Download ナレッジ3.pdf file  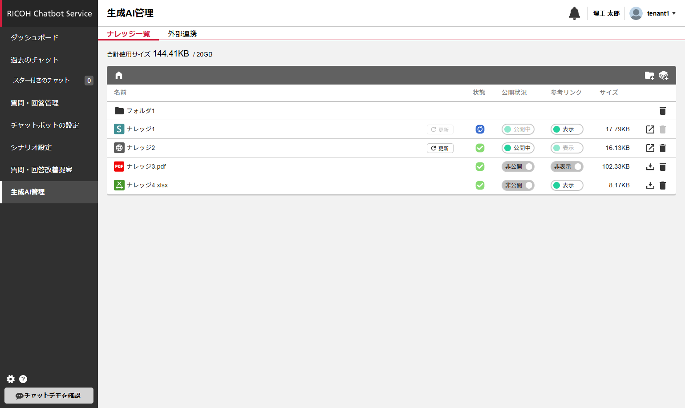point(650,167)
